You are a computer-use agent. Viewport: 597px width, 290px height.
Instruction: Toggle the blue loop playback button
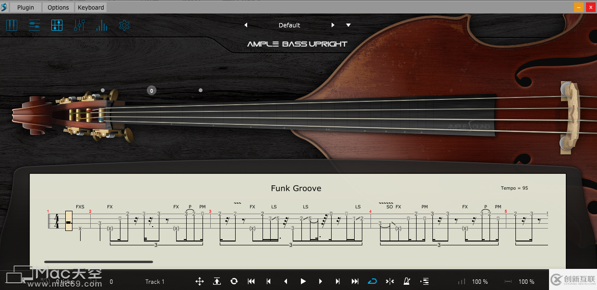pos(372,281)
